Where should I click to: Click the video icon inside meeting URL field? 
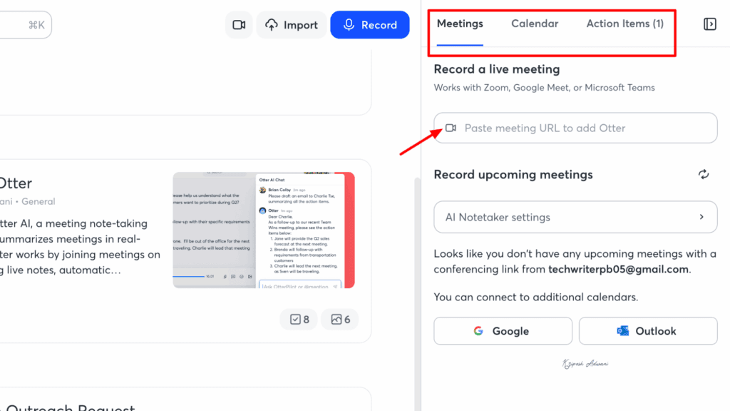[x=451, y=128]
